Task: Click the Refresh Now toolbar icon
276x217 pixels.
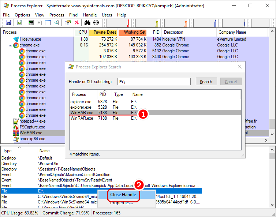Action: pyautogui.click(x=19, y=23)
